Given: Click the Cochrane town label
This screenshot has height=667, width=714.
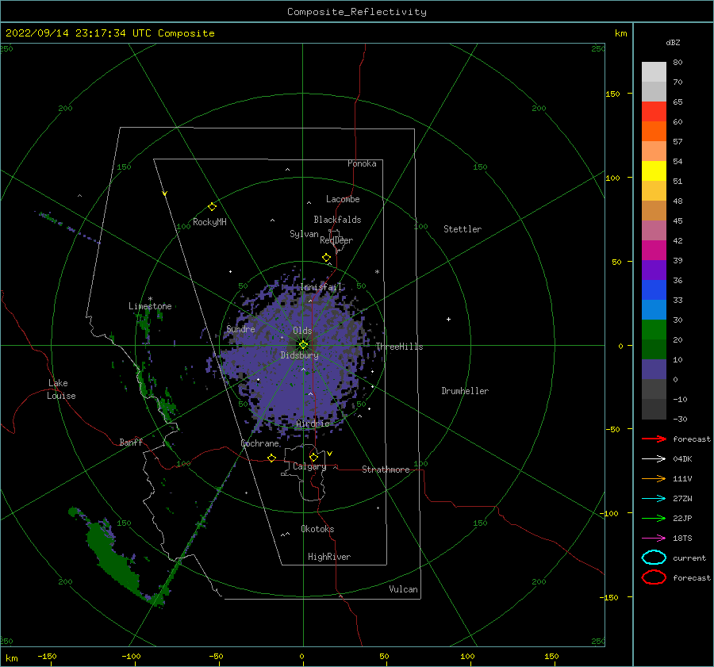Looking at the screenshot, I should click(x=259, y=443).
